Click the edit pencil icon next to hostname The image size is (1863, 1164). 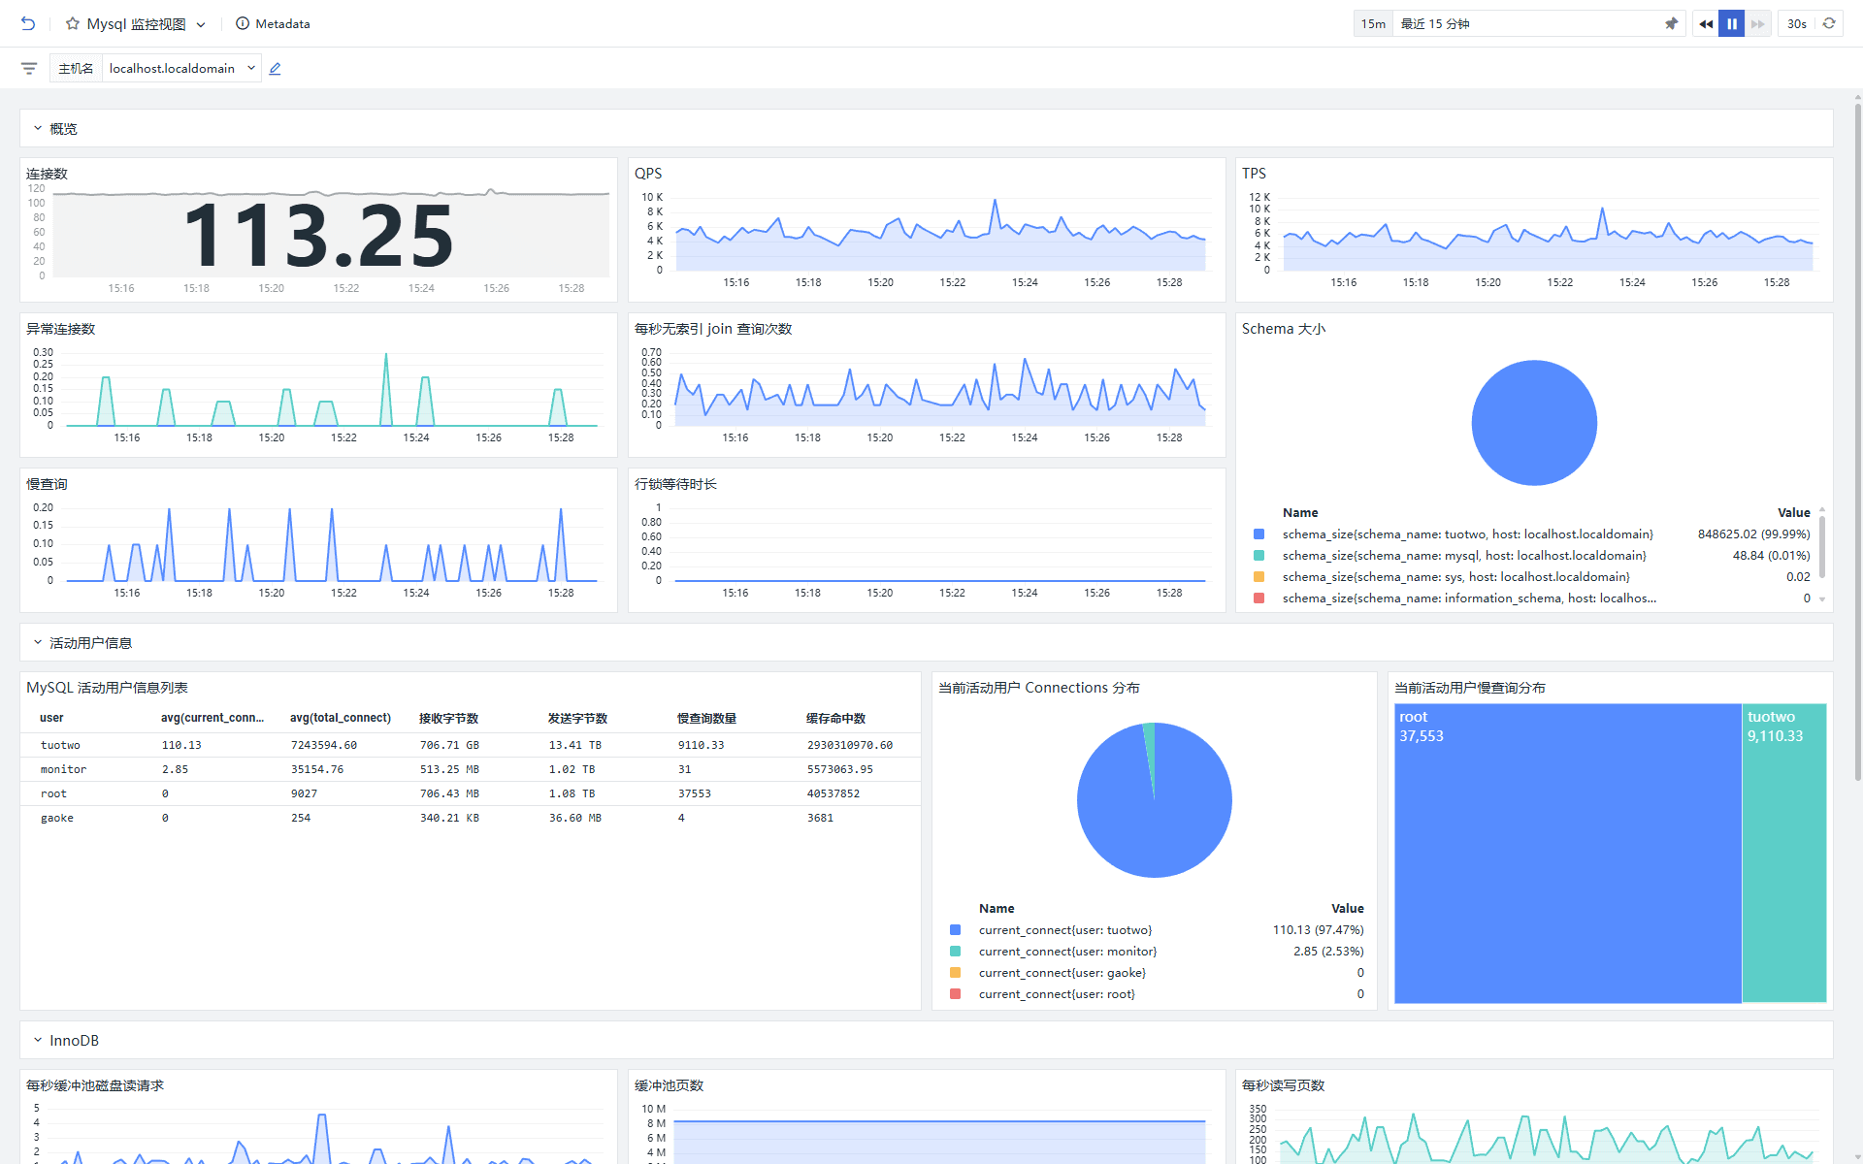(276, 68)
